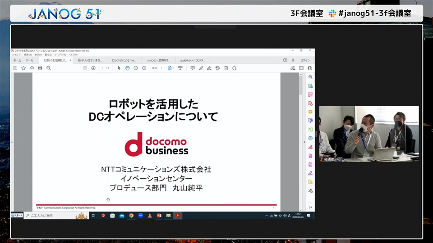Image resolution: width=433 pixels, height=243 pixels.
Task: Click the highlighter pen tool
Action: 201,68
